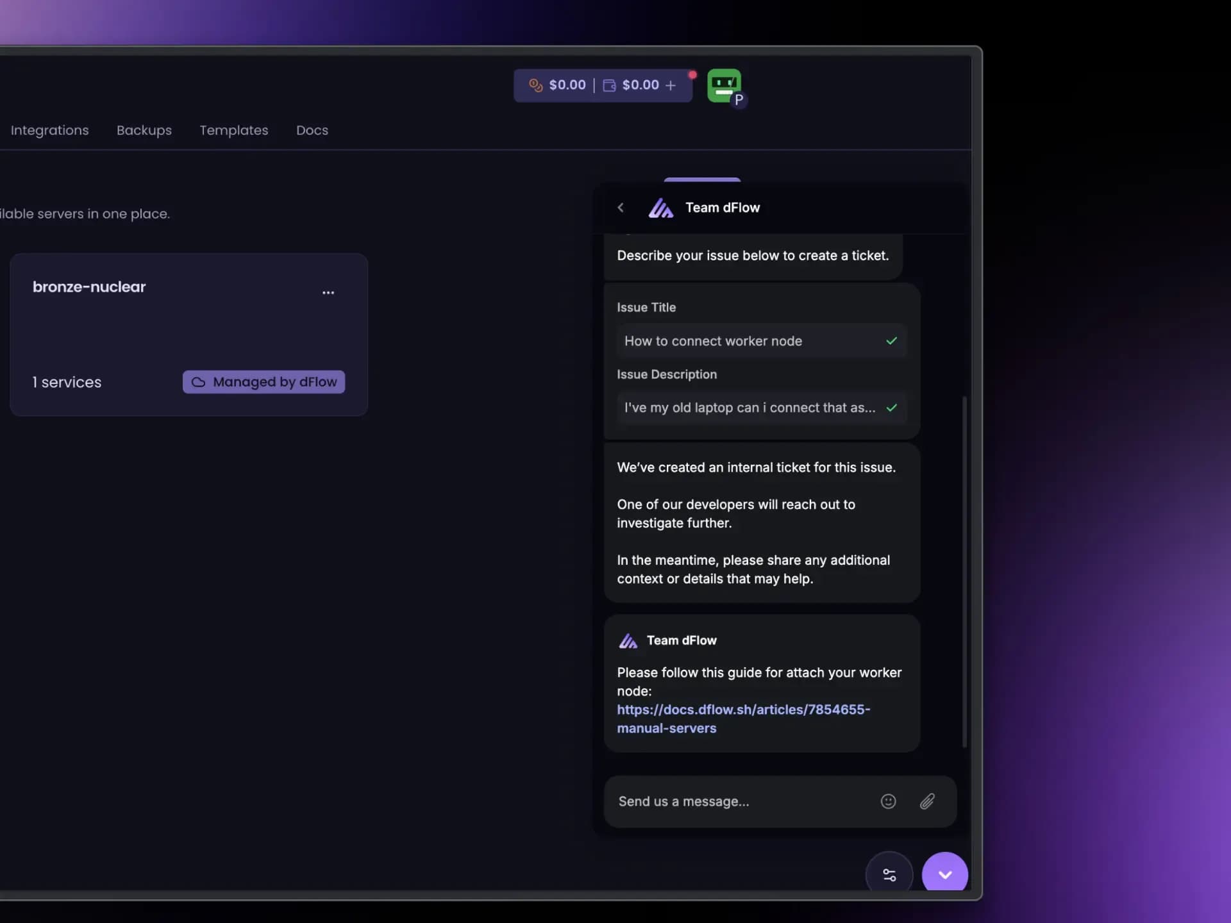Screen dimensions: 1231x923
Task: Click the emoji picker smiley icon
Action: click(x=888, y=801)
